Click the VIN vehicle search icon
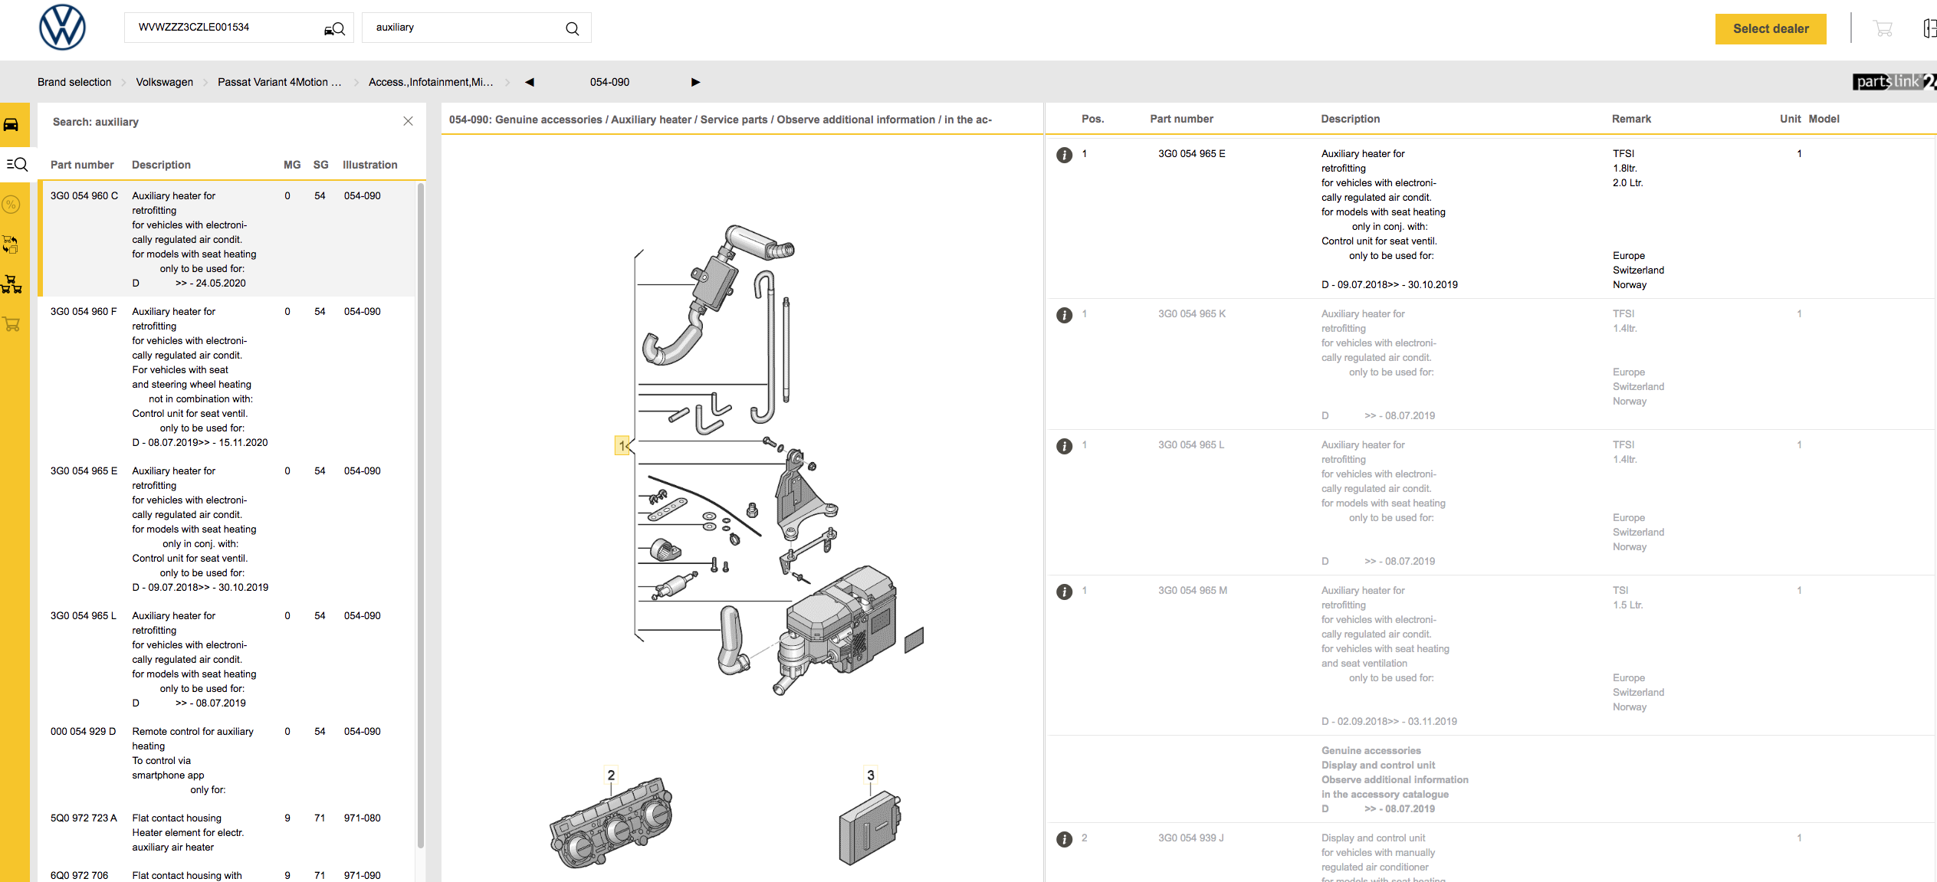This screenshot has height=882, width=1937. coord(334,29)
